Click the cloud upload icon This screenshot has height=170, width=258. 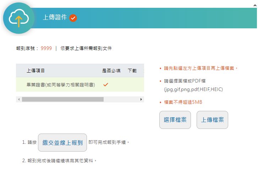tap(18, 18)
